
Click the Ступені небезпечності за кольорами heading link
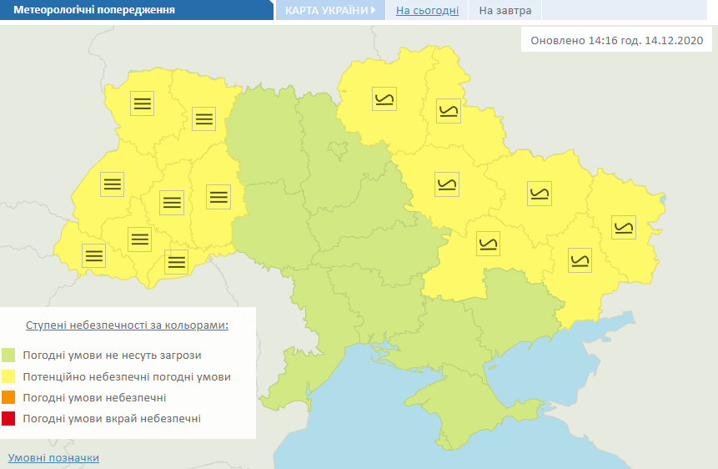[127, 325]
